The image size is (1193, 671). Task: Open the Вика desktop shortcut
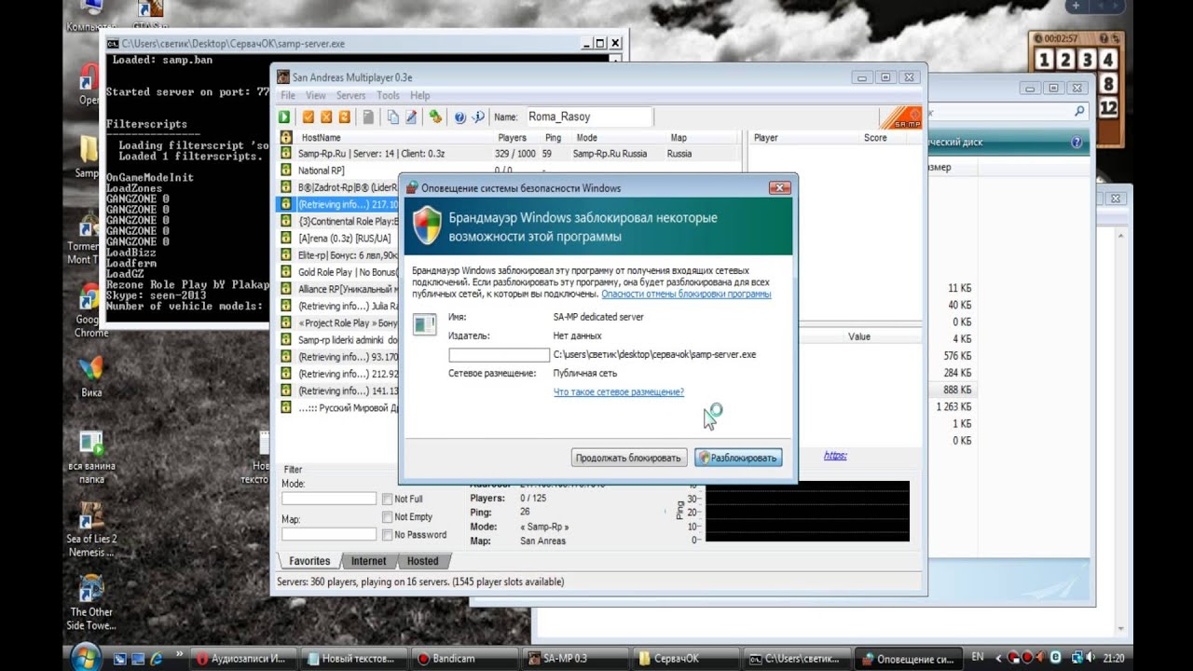tap(91, 376)
